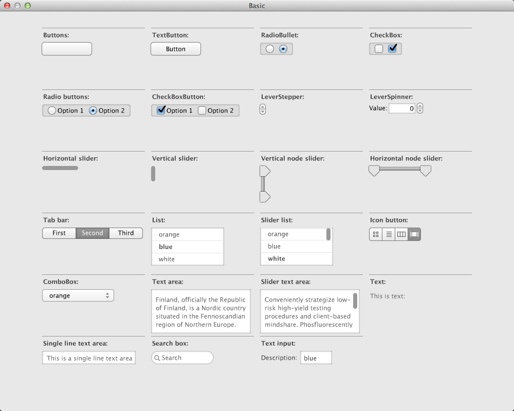Select the First tab in the Tab bar
The width and height of the screenshot is (514, 411).
pyautogui.click(x=59, y=233)
